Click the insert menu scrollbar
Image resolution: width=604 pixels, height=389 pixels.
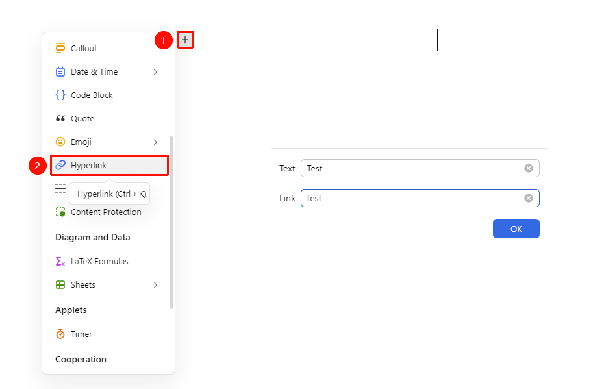171,223
